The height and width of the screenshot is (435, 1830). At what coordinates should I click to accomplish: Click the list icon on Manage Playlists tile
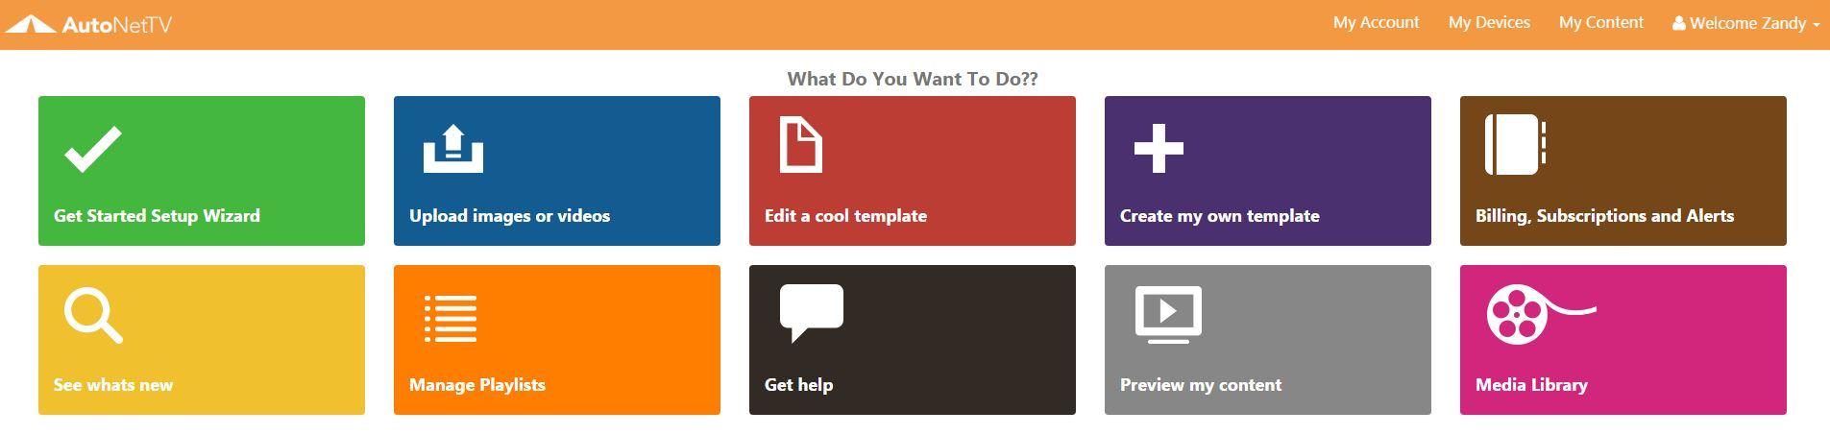[x=451, y=318]
